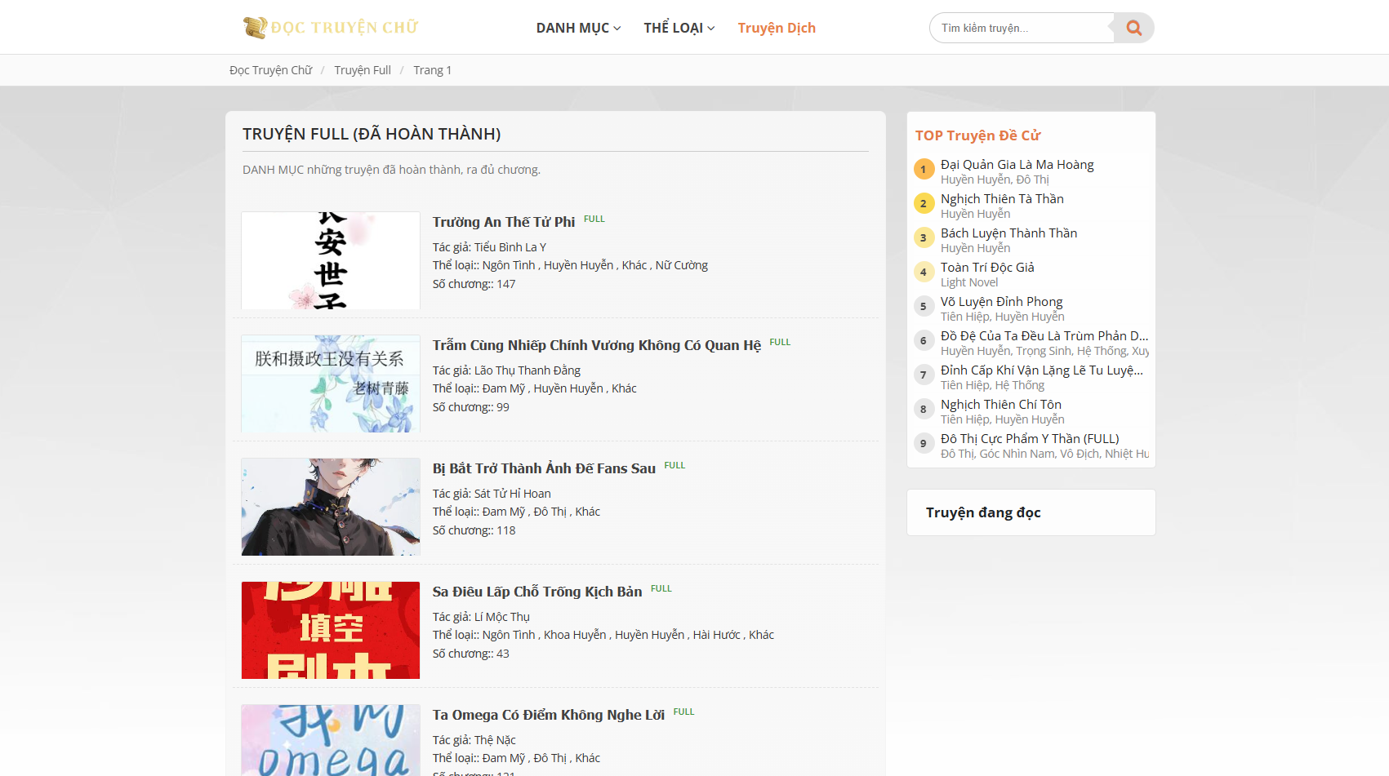Open Sa Điêu Lấp Chỗ Trống Kịch Bản
Screen dimensions: 1389x776
coord(537,592)
